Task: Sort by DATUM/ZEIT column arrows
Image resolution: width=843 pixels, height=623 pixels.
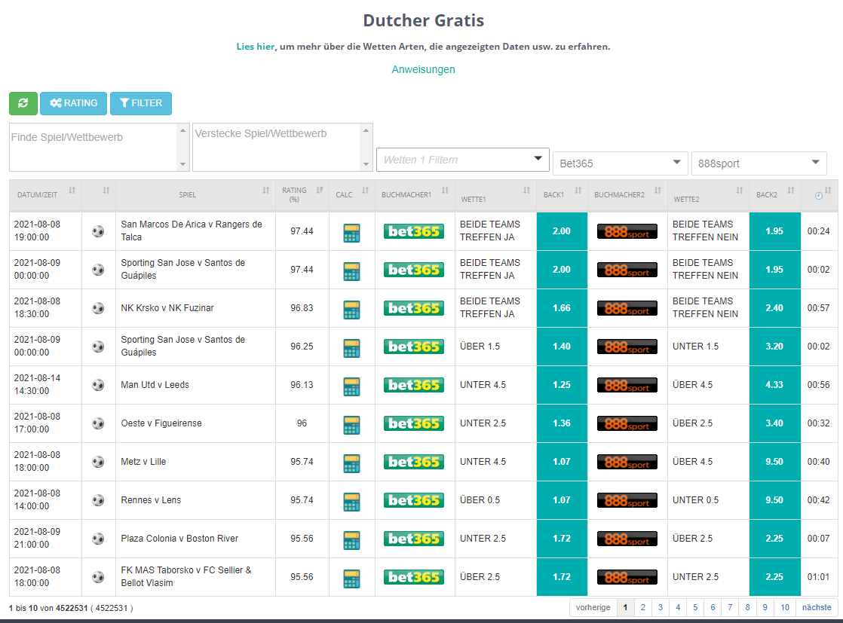Action: click(x=72, y=191)
